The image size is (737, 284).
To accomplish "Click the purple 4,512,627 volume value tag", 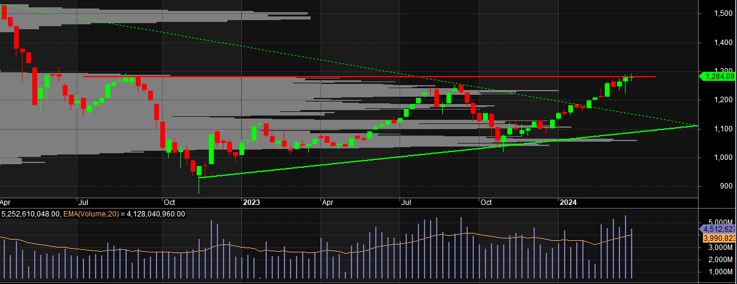I will click(718, 229).
